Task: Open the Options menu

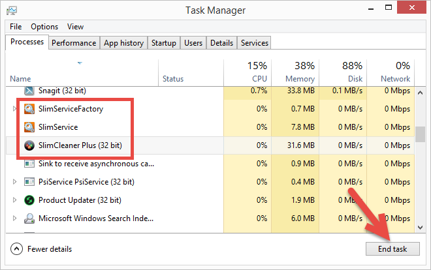Action: 44,27
